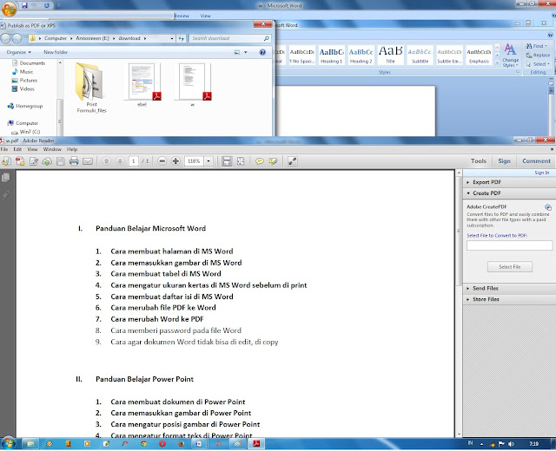Click the Forward arrow in the Publish dialog
The width and height of the screenshot is (556, 451).
[17, 38]
